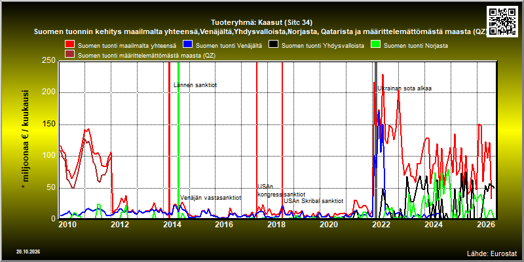Click the x-axis year 2014

[172, 224]
